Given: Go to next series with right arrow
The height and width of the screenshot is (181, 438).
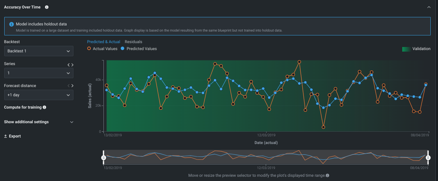Looking at the screenshot, I should point(72,65).
